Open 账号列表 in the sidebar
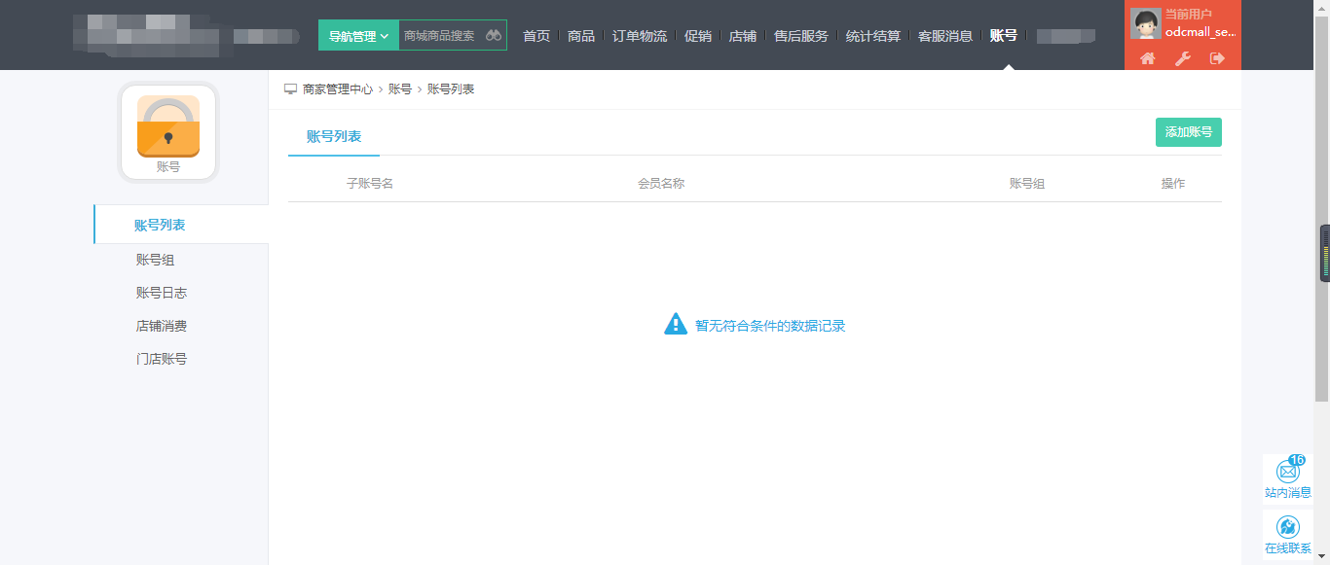This screenshot has height=565, width=1330. (160, 225)
